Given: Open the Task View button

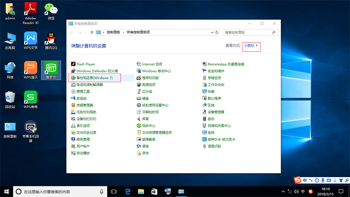Looking at the screenshot, I should (x=114, y=192).
